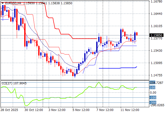Image resolution: width=165 pixels, height=113 pixels.
Task: Click the 5 Nov 12:00 time label
Action: click(81, 110)
